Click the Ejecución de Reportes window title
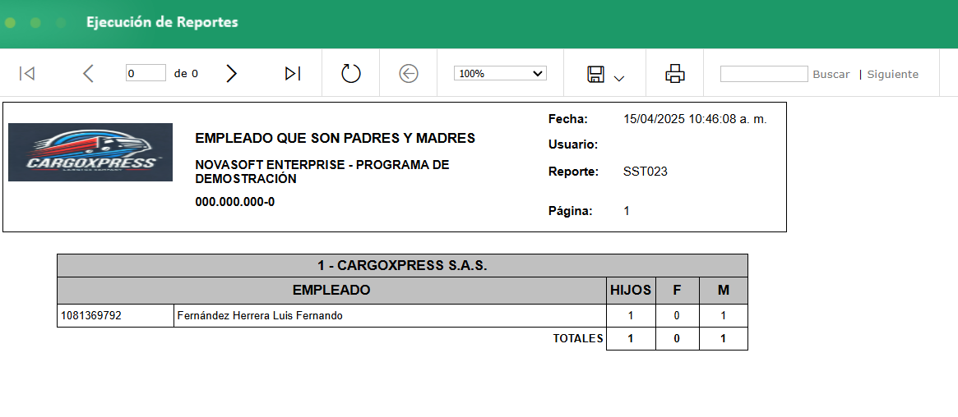 162,22
